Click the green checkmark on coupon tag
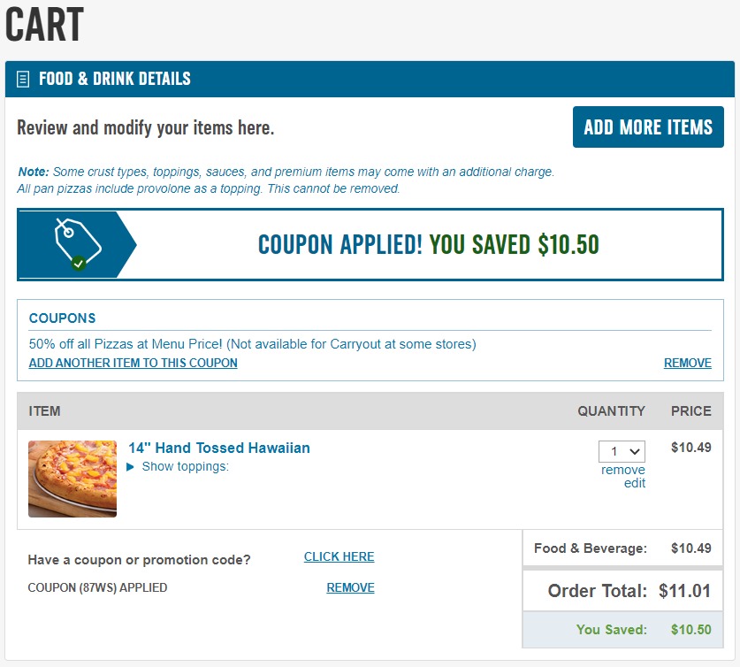This screenshot has width=740, height=667. 79,263
